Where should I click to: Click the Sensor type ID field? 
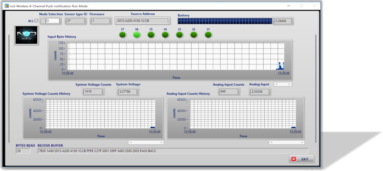pos(76,21)
